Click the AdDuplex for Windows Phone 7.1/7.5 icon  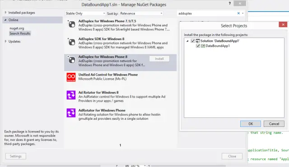click(x=71, y=24)
